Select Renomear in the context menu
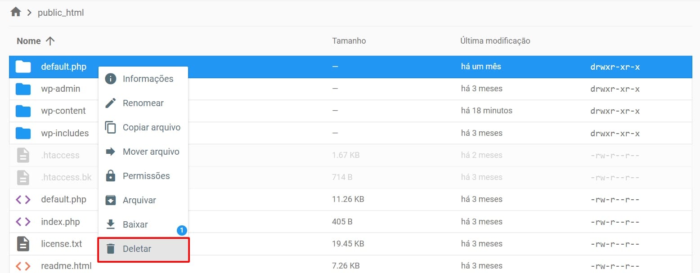The width and height of the screenshot is (700, 273). [x=143, y=103]
